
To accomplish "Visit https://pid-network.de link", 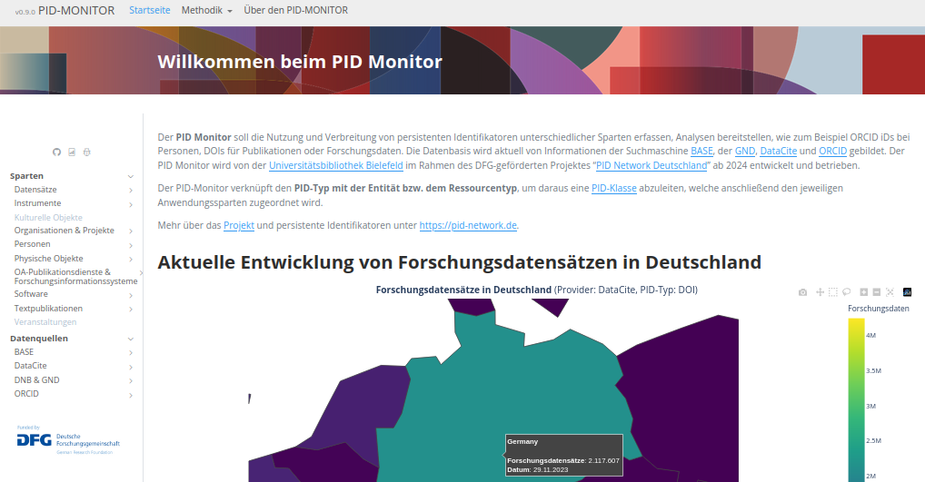I will point(468,225).
